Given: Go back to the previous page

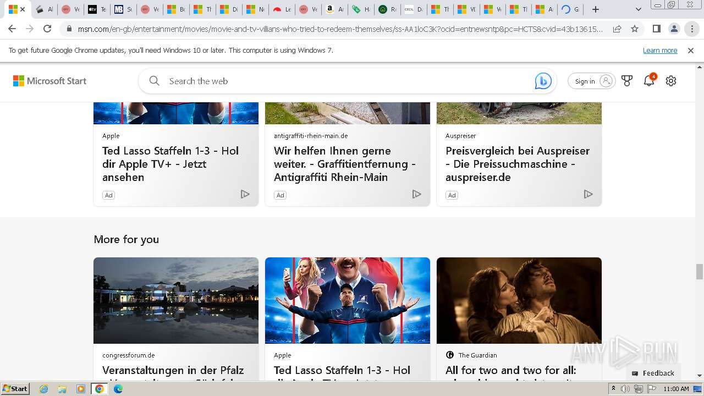Looking at the screenshot, I should tap(12, 29).
